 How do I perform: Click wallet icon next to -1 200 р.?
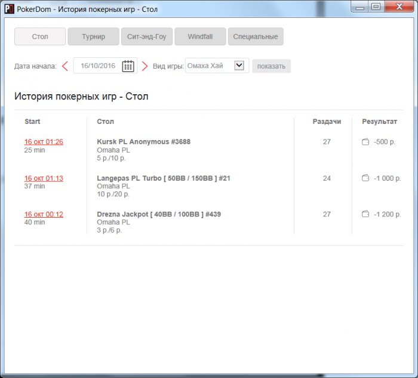(x=365, y=214)
